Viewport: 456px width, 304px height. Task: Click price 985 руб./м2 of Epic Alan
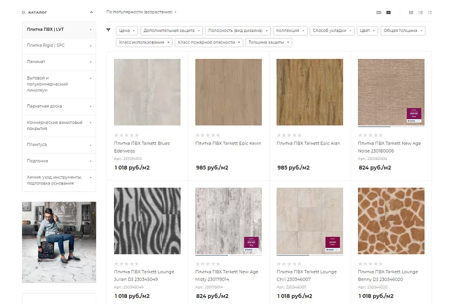[x=293, y=168]
